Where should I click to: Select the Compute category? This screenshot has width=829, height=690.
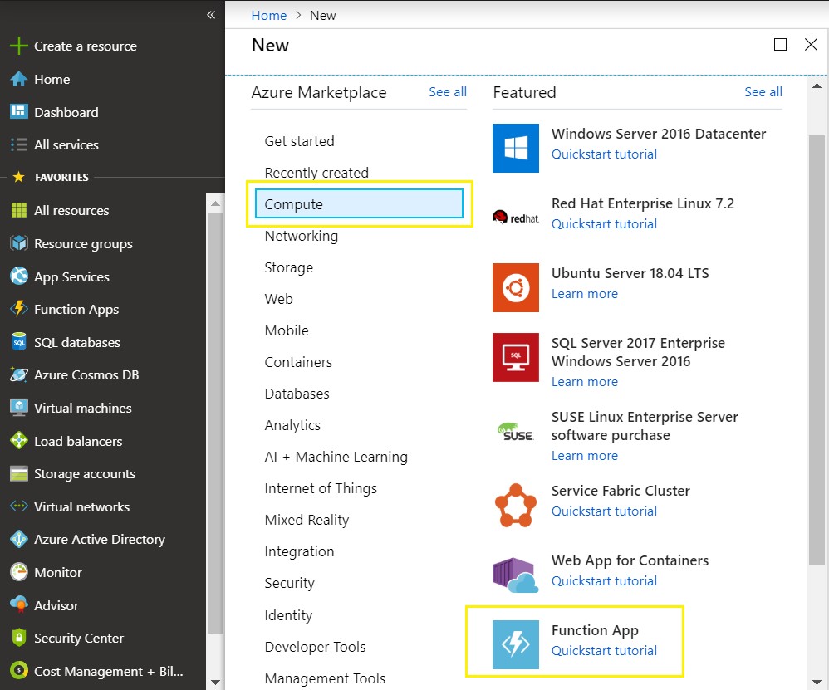[x=359, y=203]
